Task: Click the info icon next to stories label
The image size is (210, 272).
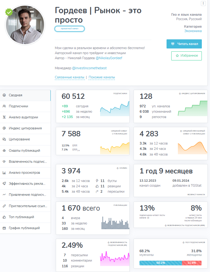Action: (117, 168)
